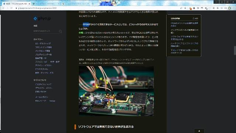Screen dimensions: 236x133
Task: Jump to FPGAのメリット section in contents
Action: [x=184, y=24]
